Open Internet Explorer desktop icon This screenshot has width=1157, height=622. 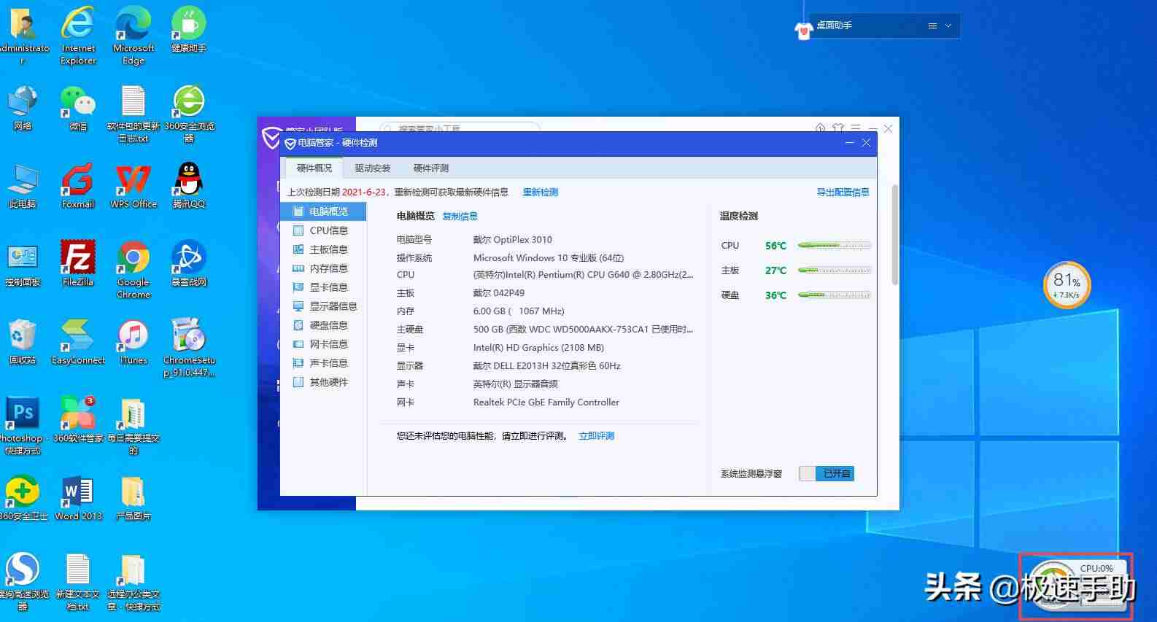coord(78,36)
